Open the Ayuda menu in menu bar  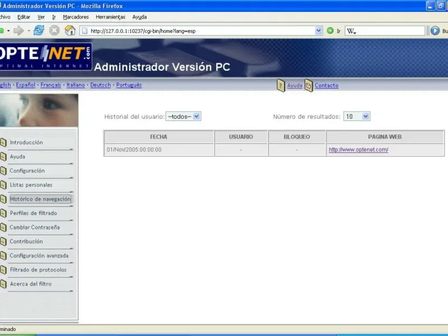pyautogui.click(x=139, y=17)
